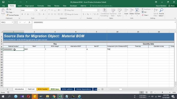This screenshot has width=177, height=99.
Task: Open the BOM subitem sheet
Action: tap(67, 89)
